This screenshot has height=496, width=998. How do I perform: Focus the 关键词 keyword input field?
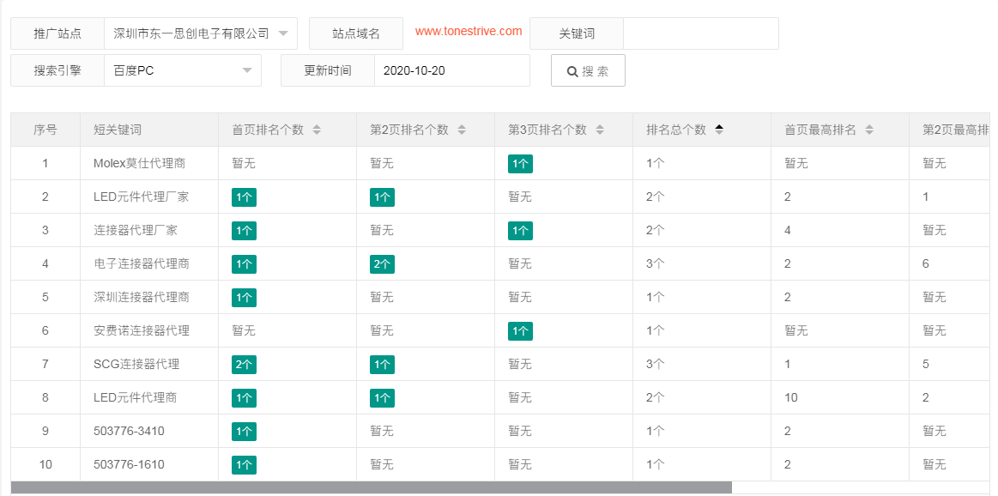700,33
